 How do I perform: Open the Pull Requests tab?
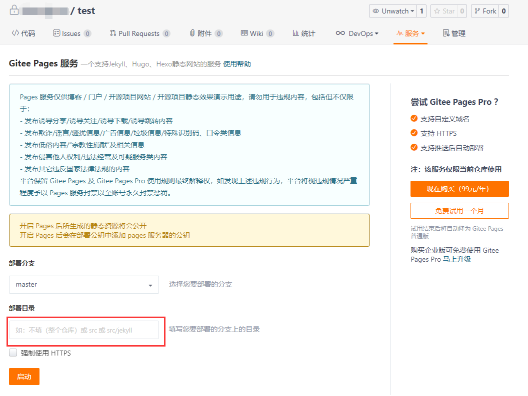click(x=140, y=33)
